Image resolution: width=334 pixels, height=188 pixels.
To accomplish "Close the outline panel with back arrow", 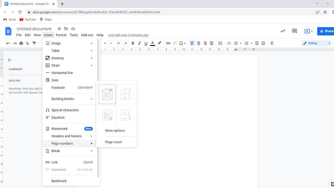I will tap(10, 60).
